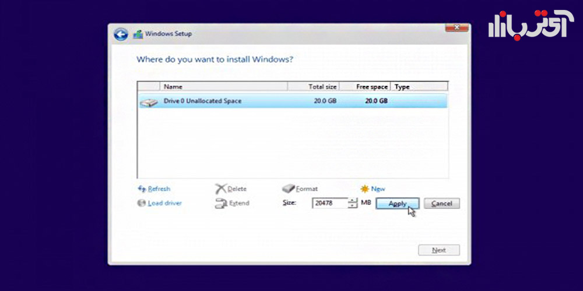Sort by the Total size column header
Viewport: 583px width, 291px height.
click(314, 87)
